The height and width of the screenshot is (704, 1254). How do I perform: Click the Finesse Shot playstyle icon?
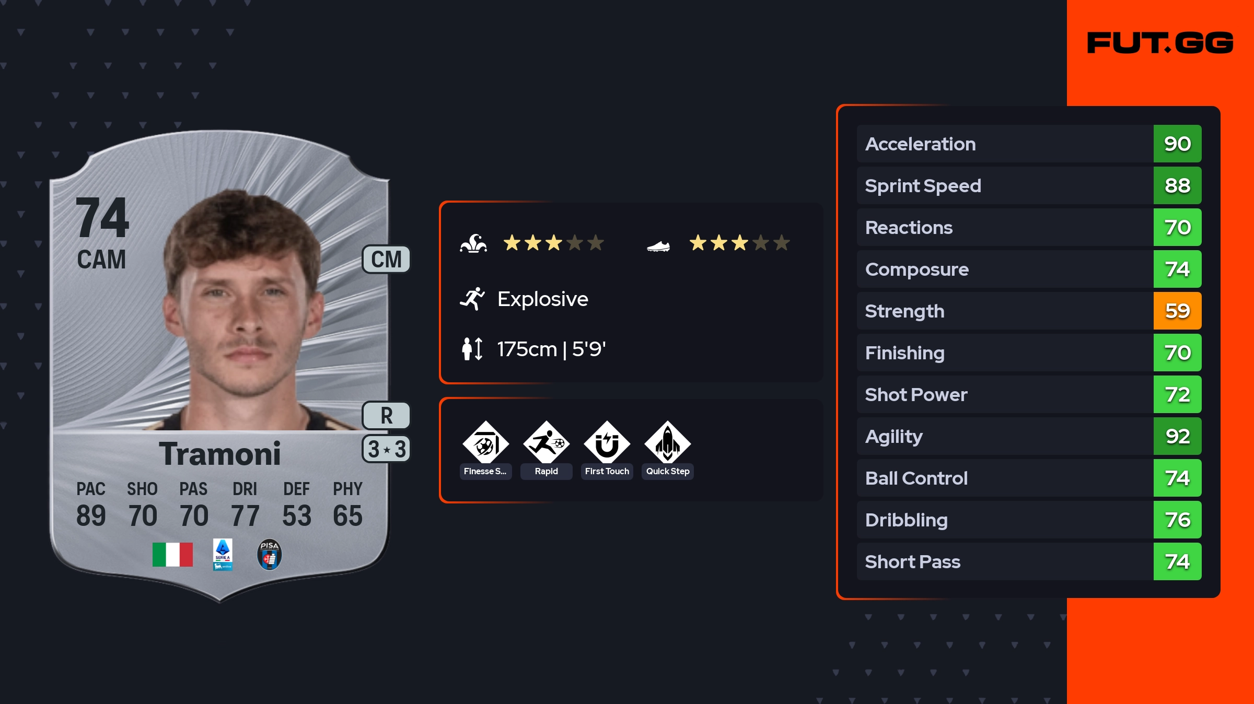pos(485,443)
